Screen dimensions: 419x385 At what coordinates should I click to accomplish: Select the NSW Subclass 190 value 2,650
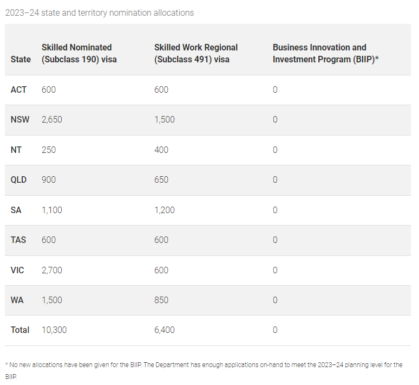52,119
